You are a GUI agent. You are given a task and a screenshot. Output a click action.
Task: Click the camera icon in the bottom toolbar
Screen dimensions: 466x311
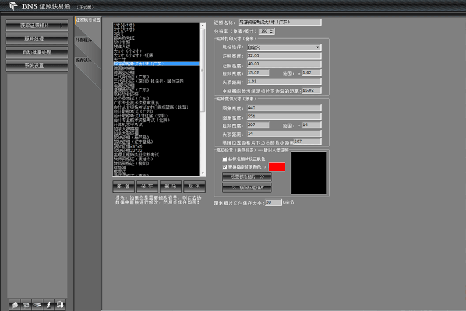pyautogui.click(x=26, y=305)
